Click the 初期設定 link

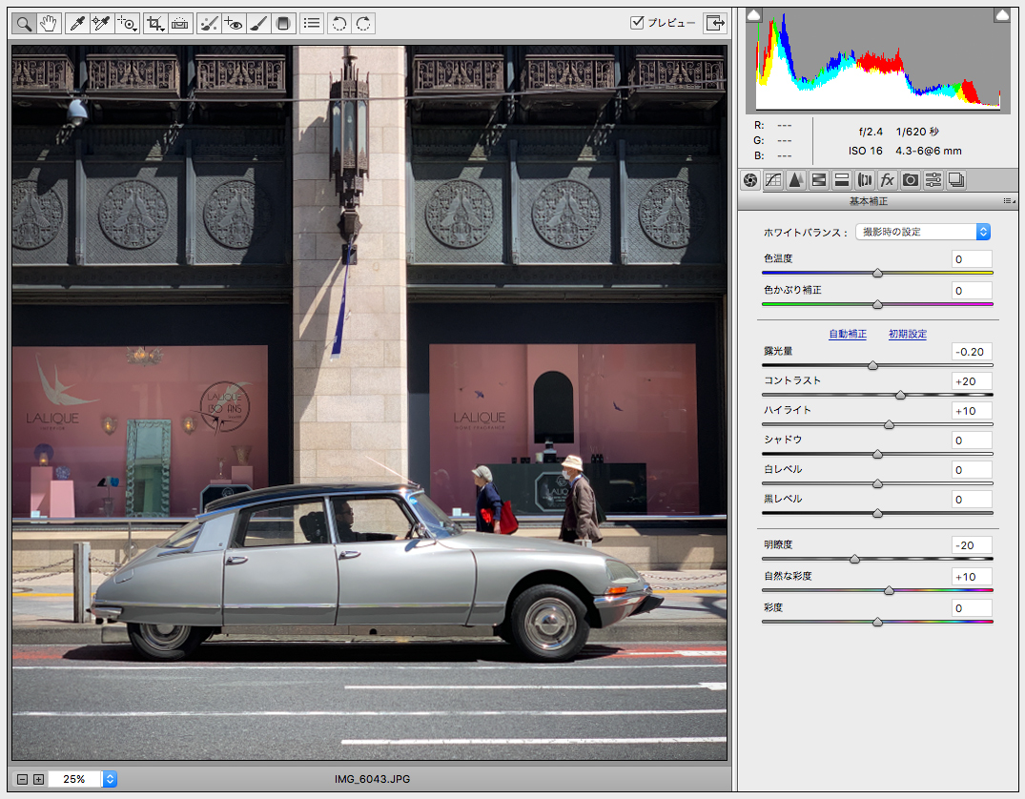point(908,334)
